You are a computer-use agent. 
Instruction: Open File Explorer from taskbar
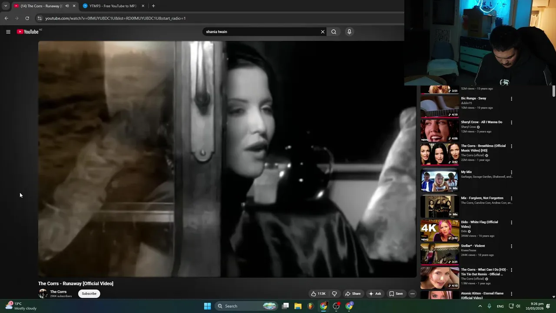click(x=298, y=306)
